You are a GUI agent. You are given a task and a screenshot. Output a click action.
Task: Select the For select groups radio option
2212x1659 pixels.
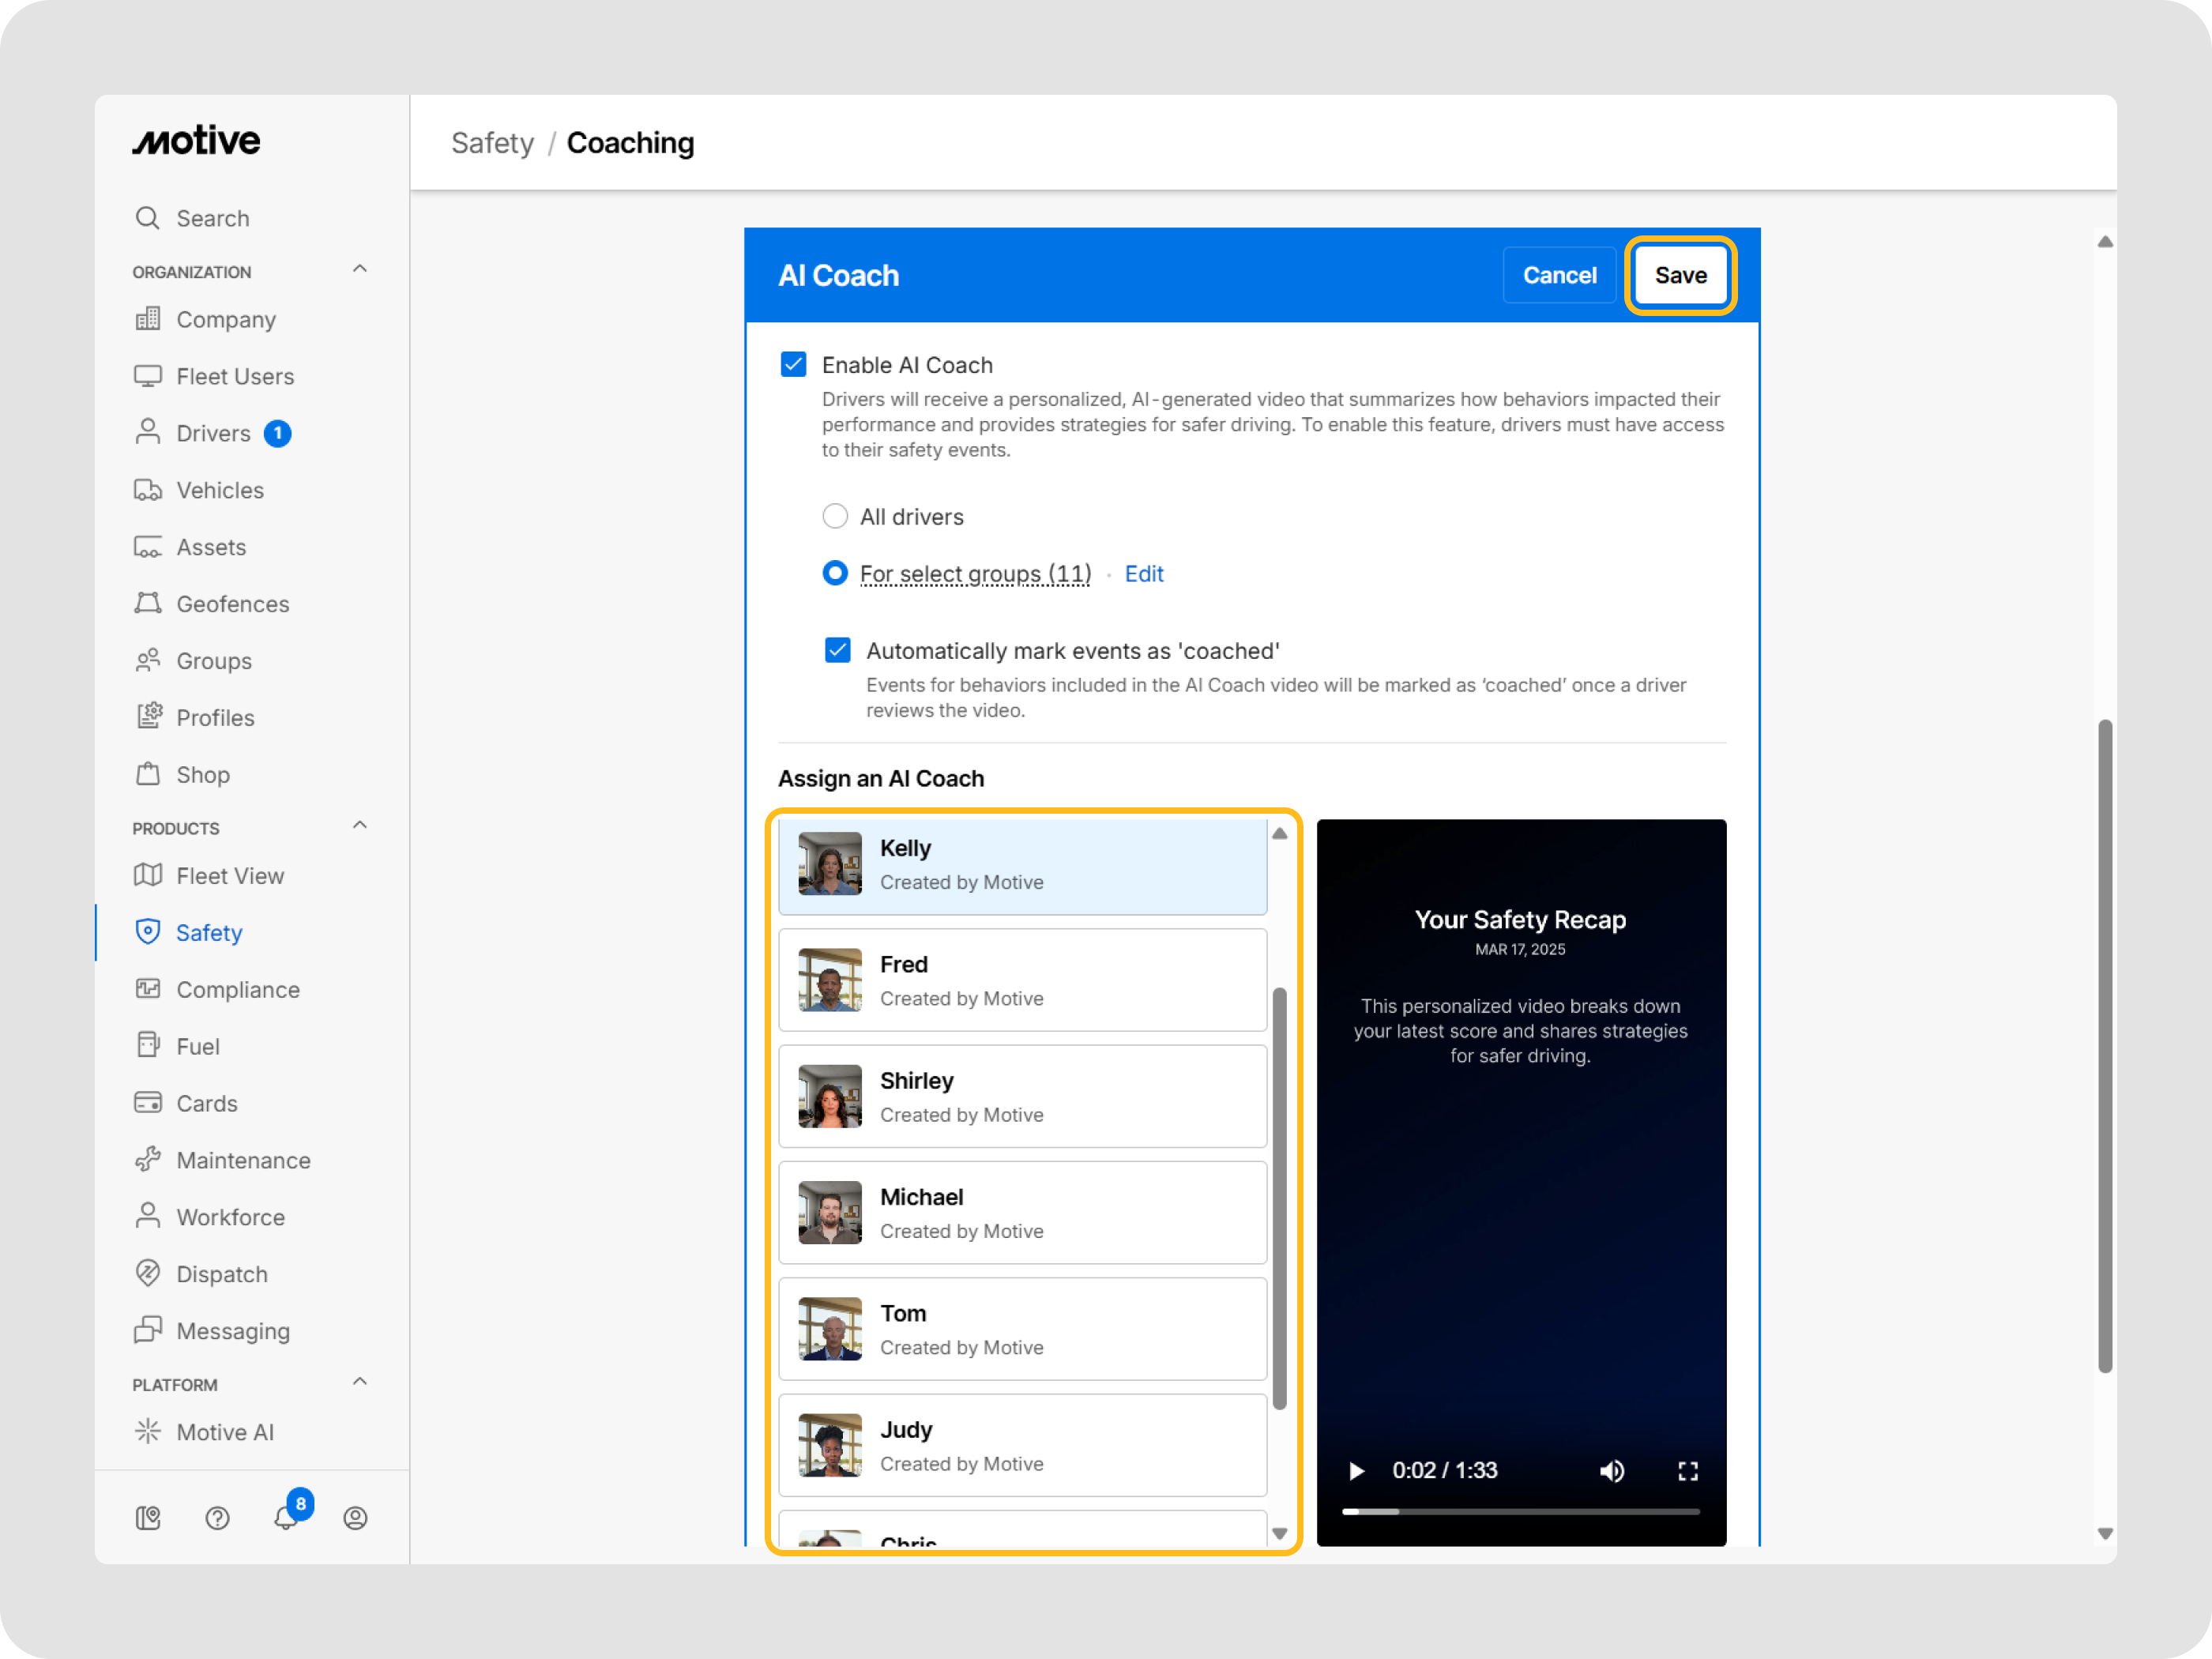tap(835, 573)
